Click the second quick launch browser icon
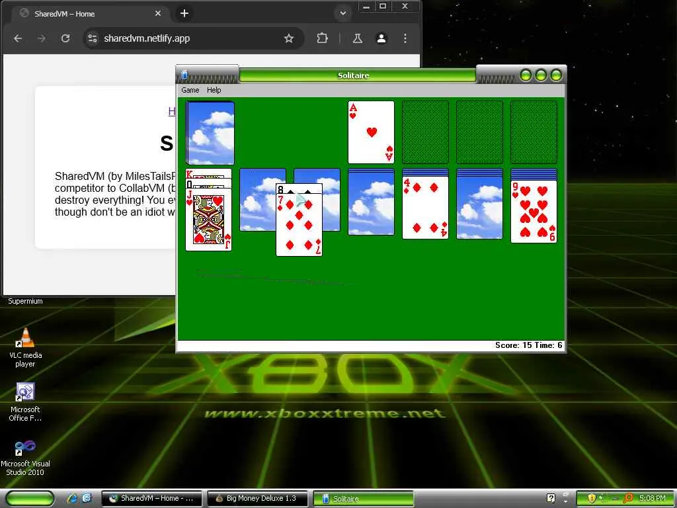The height and width of the screenshot is (508, 677). point(87,499)
